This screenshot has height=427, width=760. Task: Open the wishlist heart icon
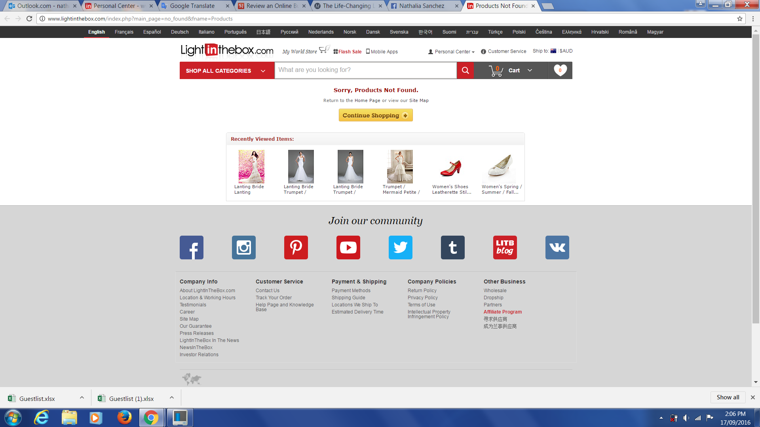click(x=560, y=70)
